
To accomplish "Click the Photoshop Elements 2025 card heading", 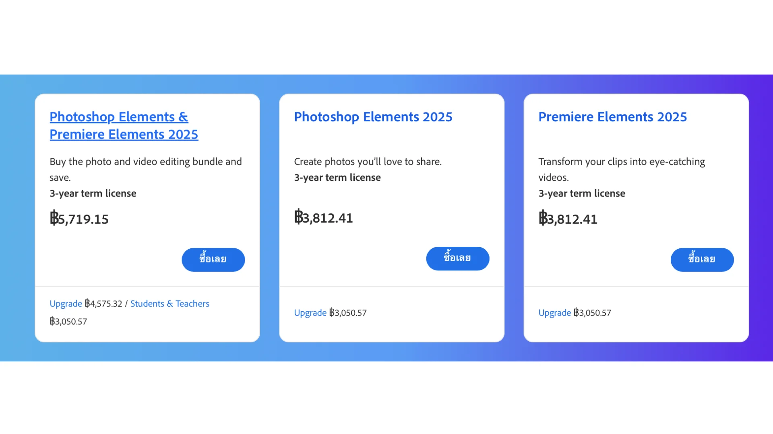I will pyautogui.click(x=373, y=117).
